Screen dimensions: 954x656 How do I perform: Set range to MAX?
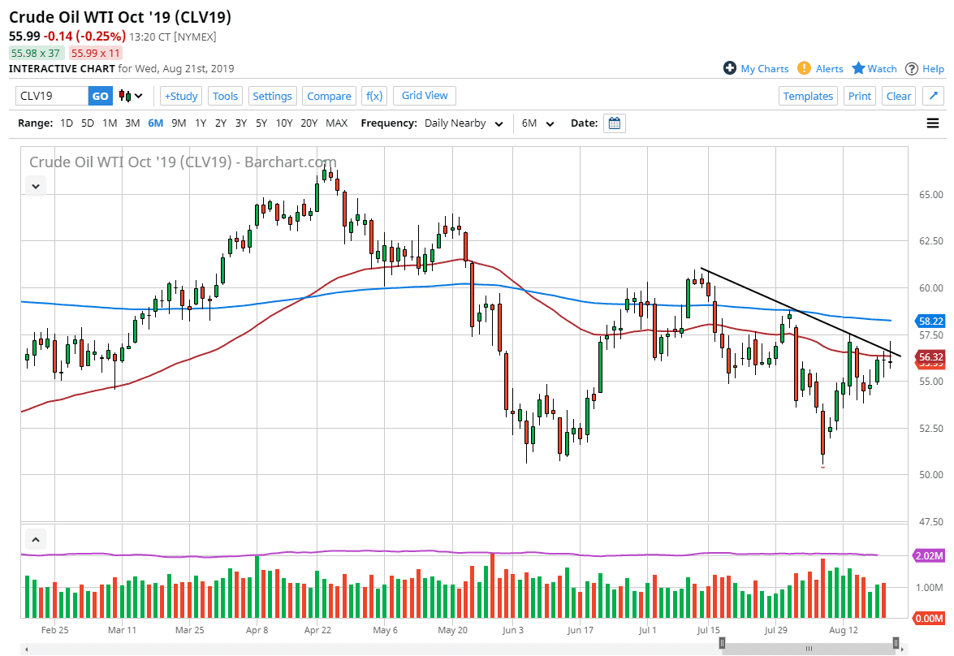(x=336, y=123)
